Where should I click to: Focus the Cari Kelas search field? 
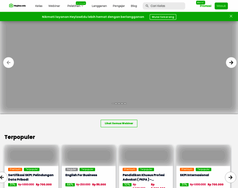tap(164, 6)
